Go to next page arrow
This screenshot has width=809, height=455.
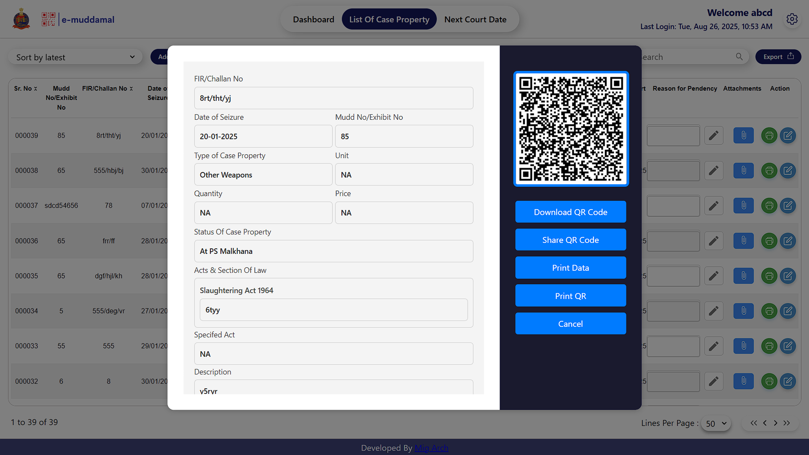pyautogui.click(x=775, y=423)
